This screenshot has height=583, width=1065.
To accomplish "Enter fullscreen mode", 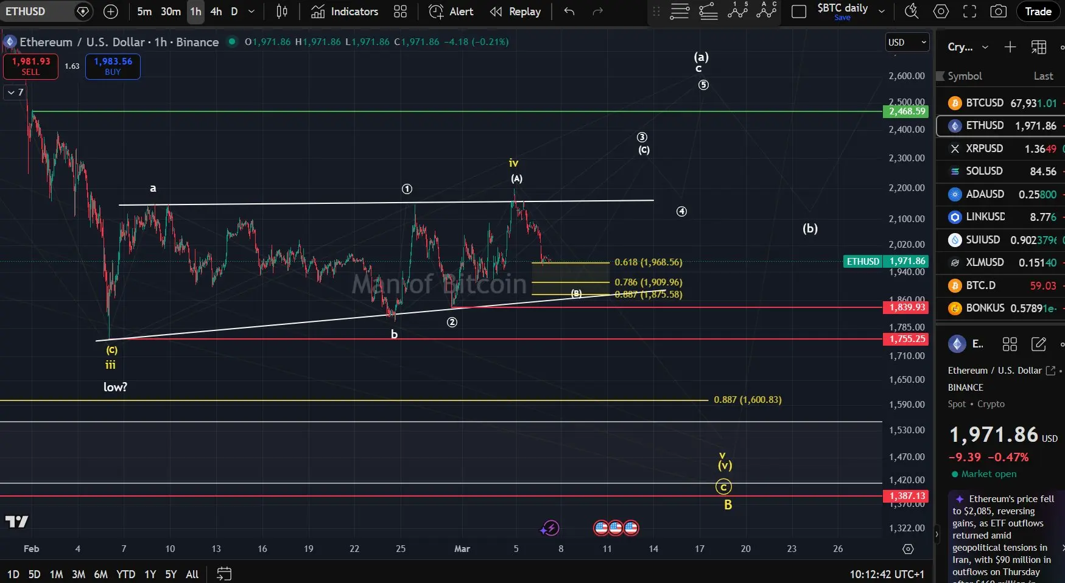I will click(x=969, y=12).
